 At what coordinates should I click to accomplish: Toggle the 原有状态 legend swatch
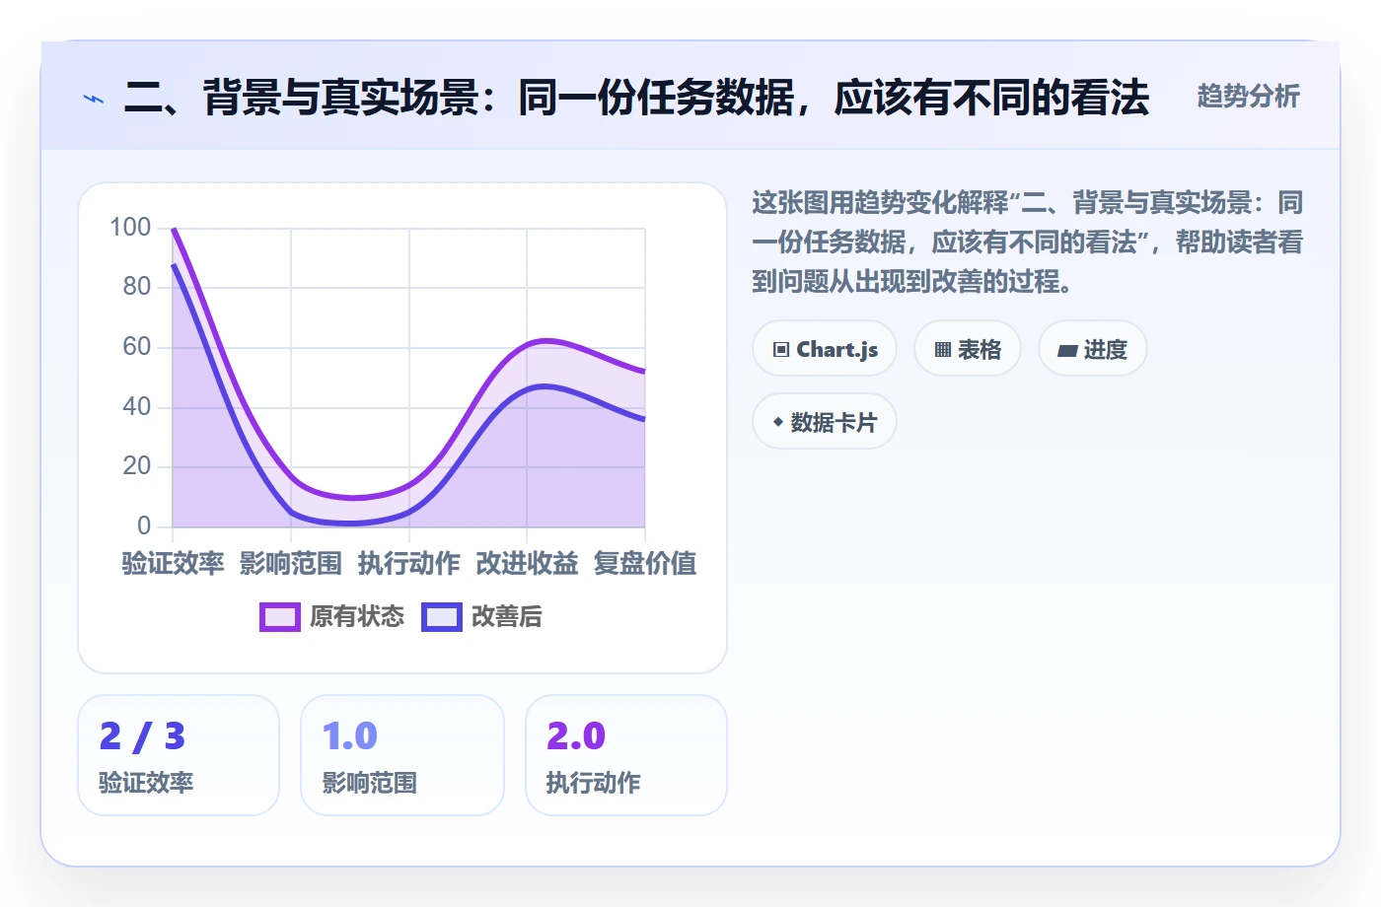(280, 617)
